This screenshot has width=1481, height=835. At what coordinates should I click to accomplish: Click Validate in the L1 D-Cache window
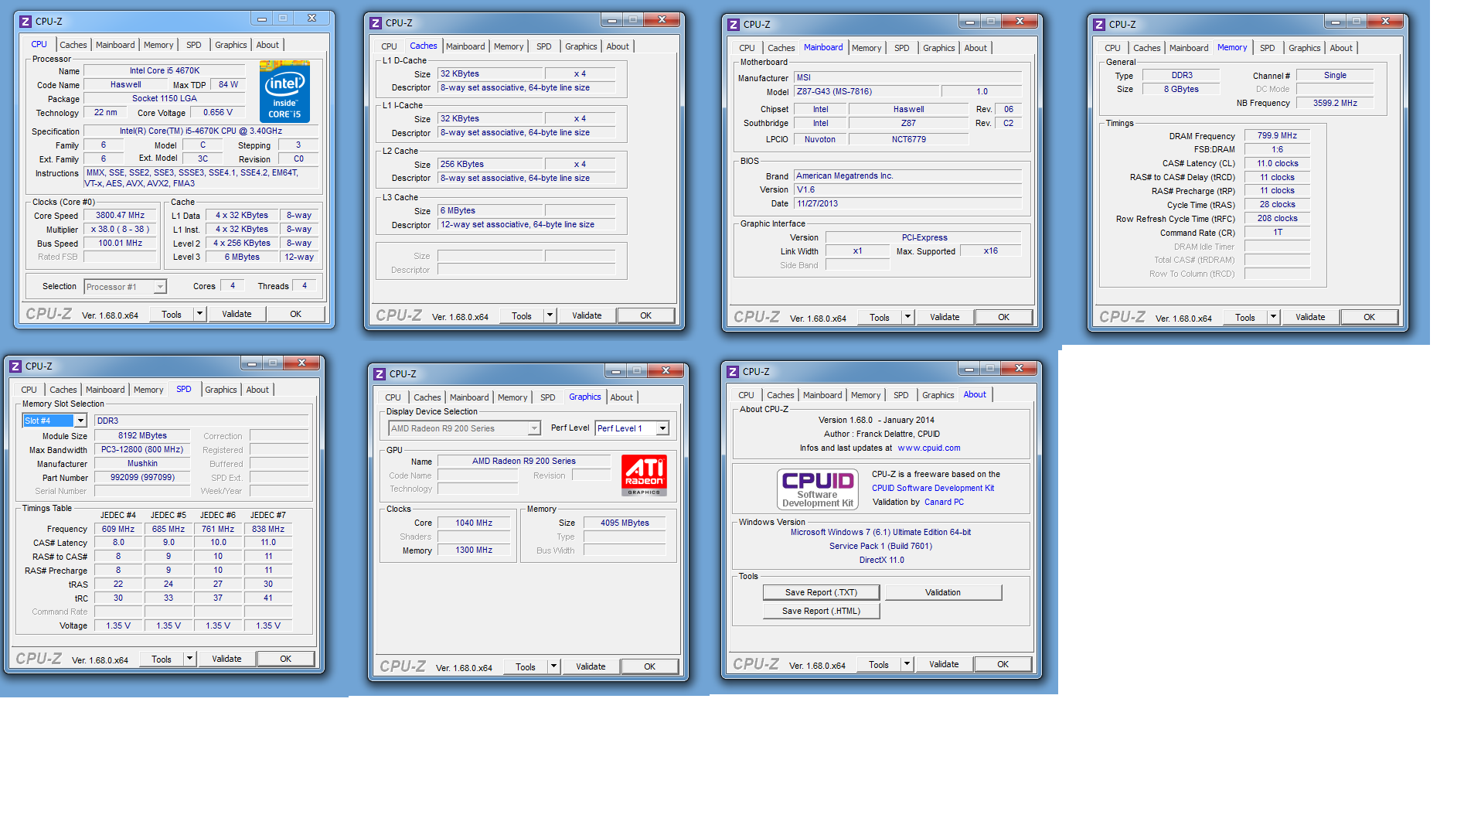click(x=587, y=315)
